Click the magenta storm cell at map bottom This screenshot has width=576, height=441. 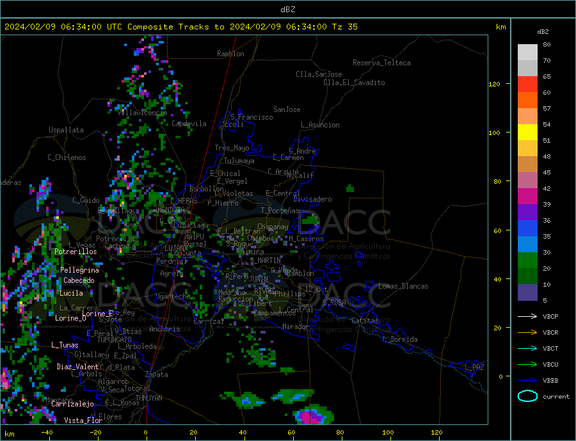[x=312, y=418]
